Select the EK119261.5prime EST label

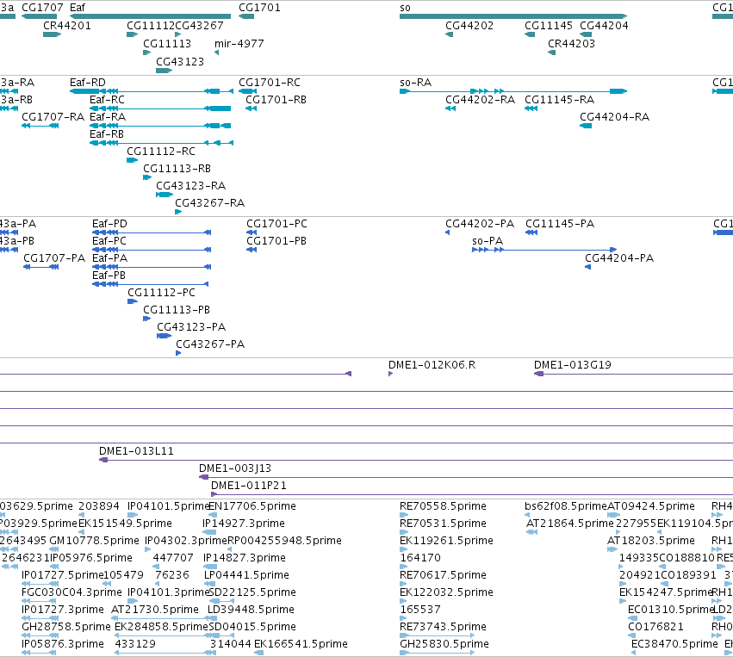pos(446,541)
